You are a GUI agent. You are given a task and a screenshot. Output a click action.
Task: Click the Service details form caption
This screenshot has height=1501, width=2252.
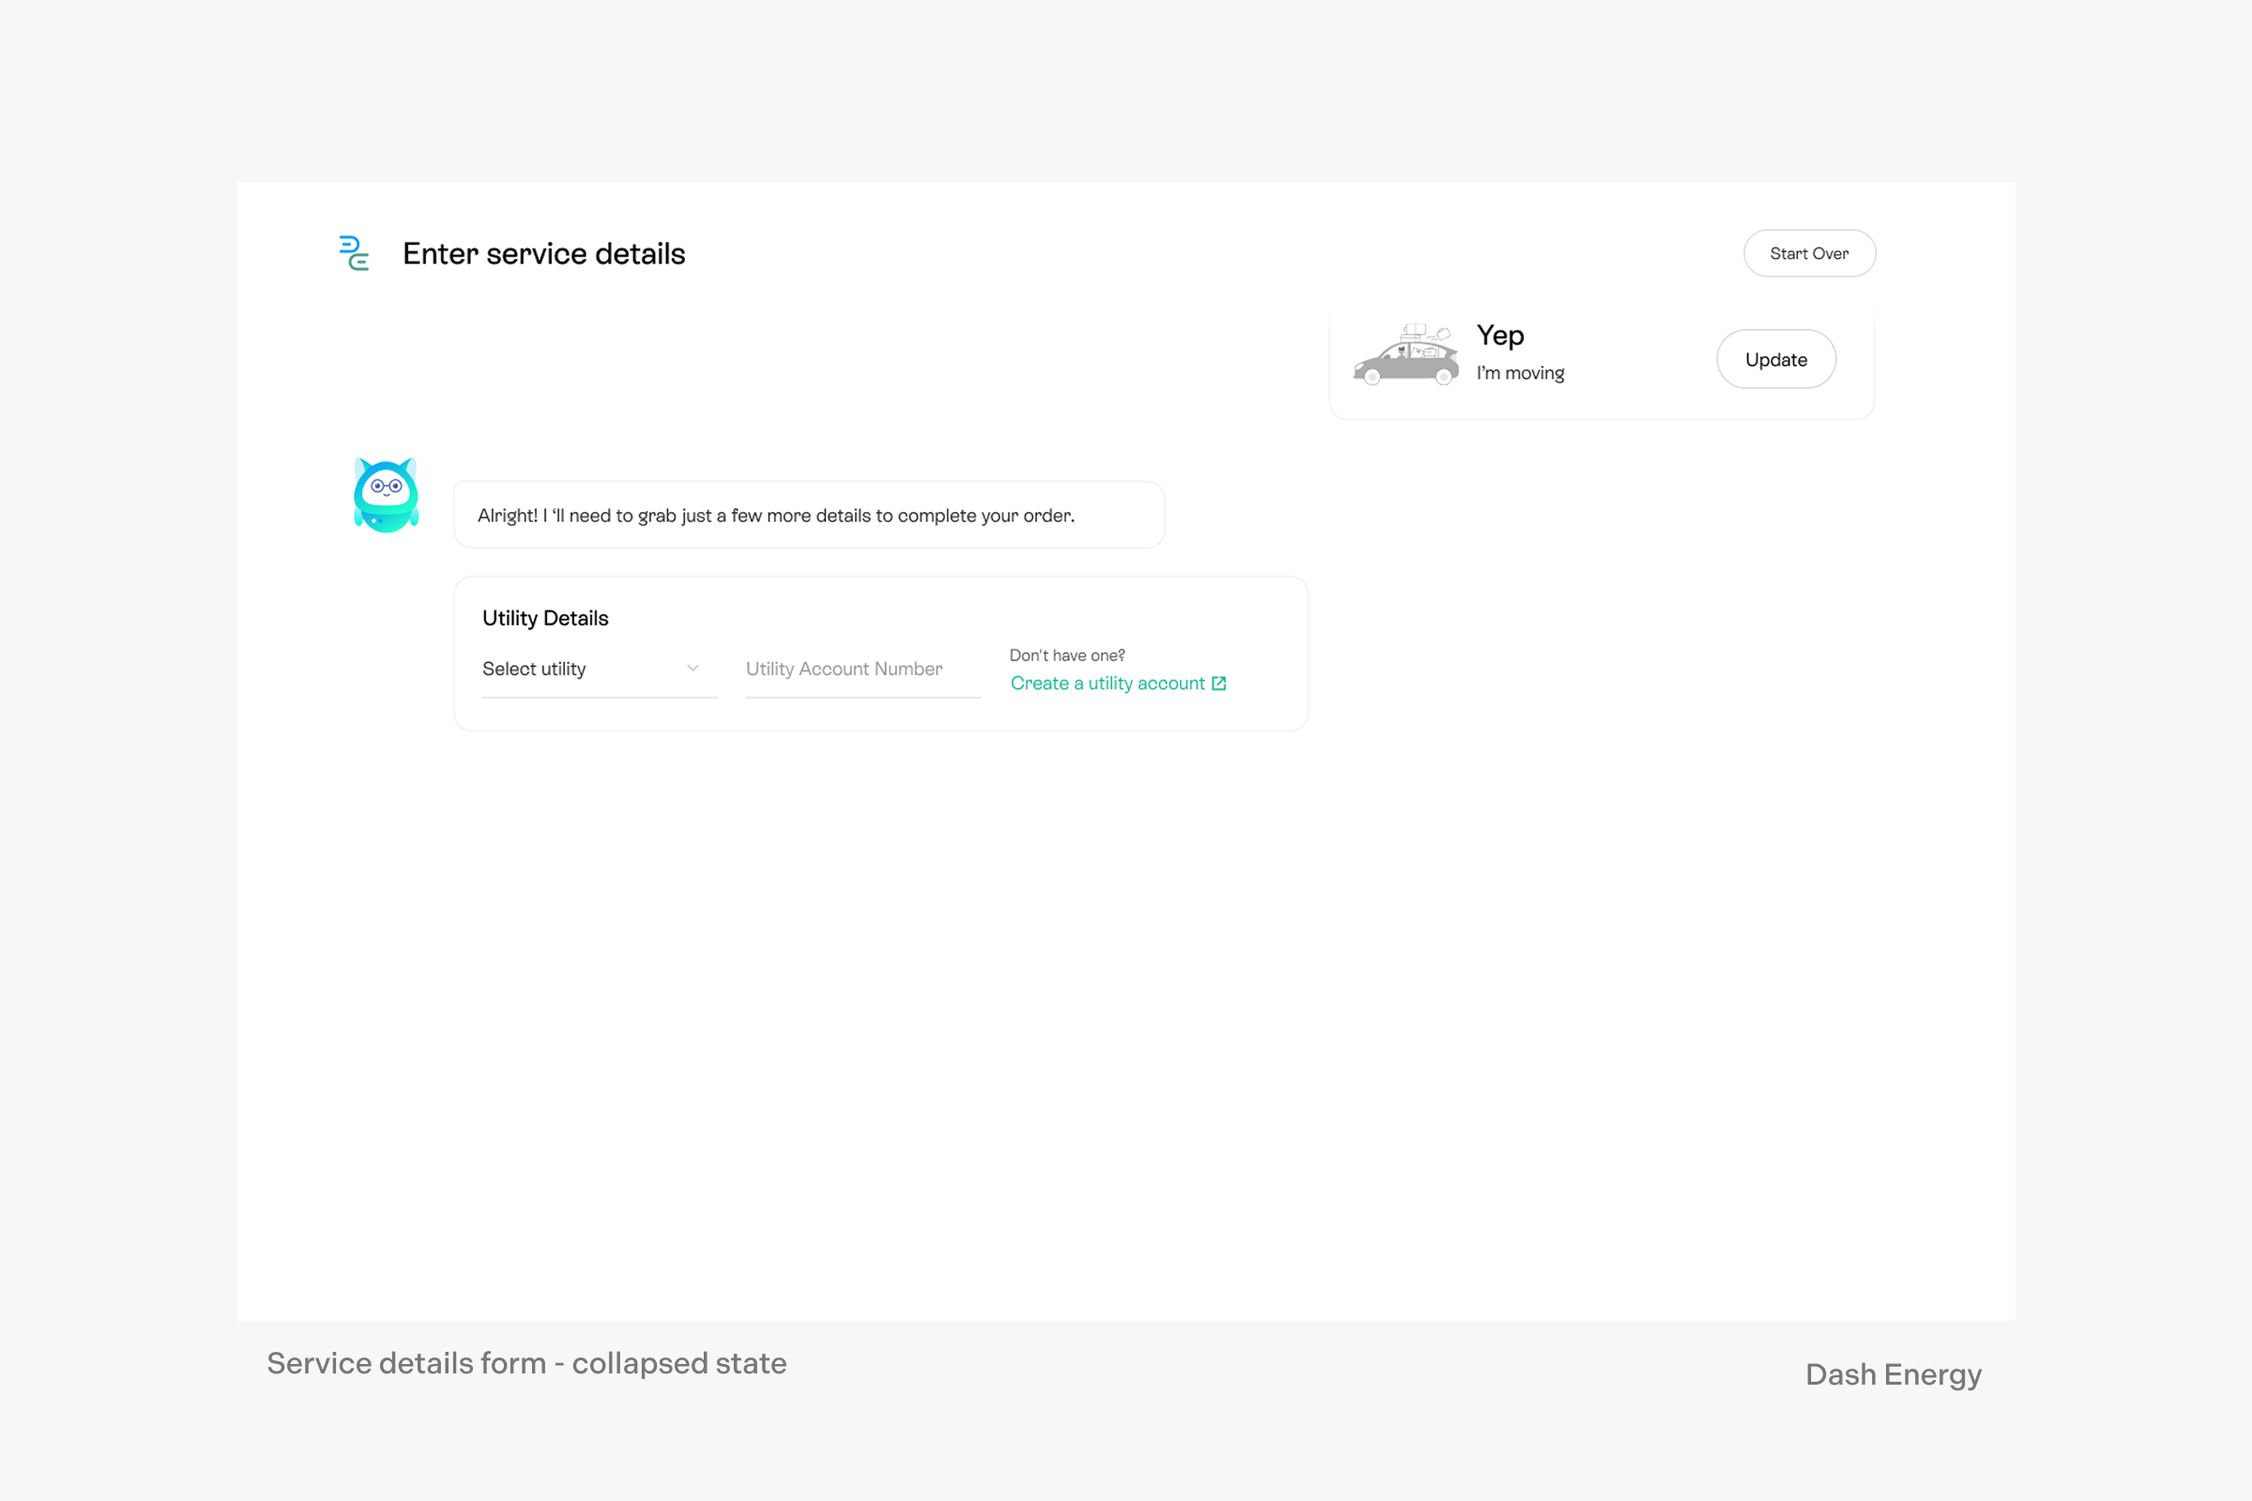[x=526, y=1363]
